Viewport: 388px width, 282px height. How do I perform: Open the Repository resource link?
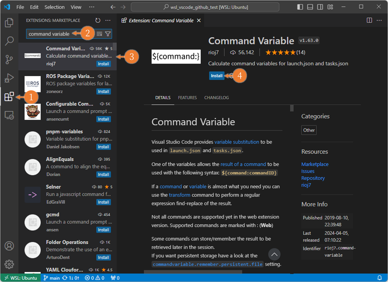pos(313,178)
